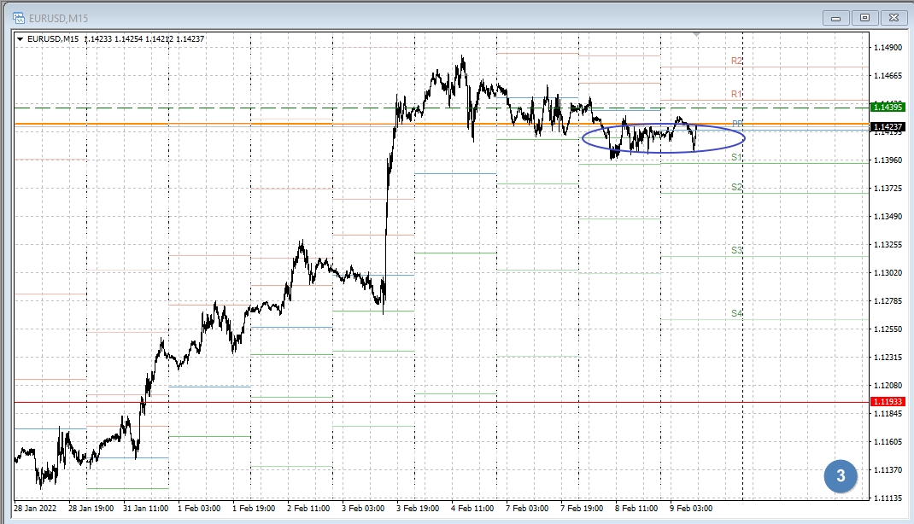Minimize the EURUSD,M15 chart window
This screenshot has height=524, width=914.
pos(836,18)
